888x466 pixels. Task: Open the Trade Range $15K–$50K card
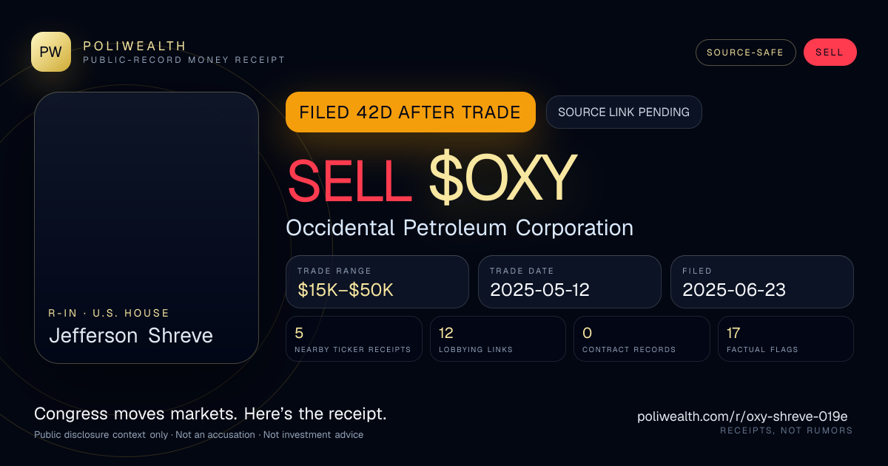click(377, 282)
